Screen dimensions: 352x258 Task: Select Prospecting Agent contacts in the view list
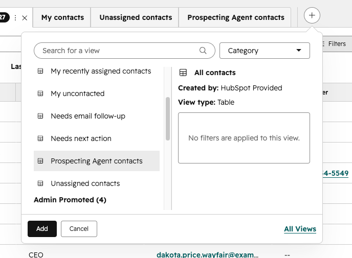(97, 161)
